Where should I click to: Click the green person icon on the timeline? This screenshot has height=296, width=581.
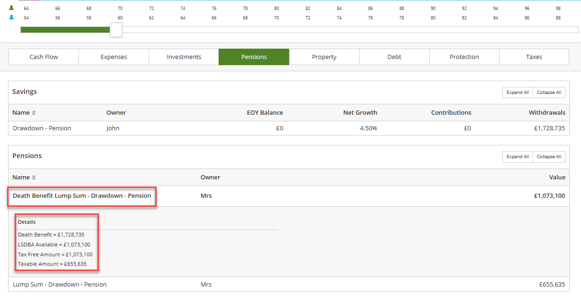11,8
